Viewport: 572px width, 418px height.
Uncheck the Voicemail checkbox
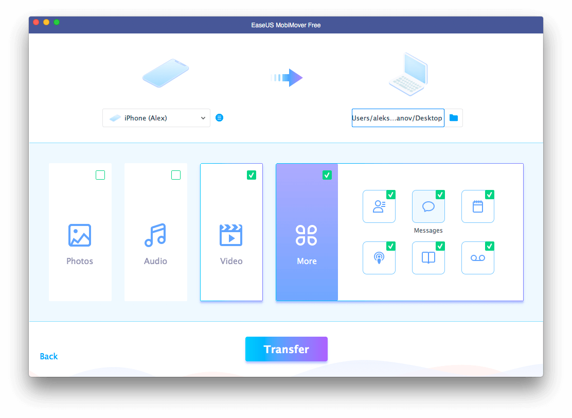pos(490,246)
